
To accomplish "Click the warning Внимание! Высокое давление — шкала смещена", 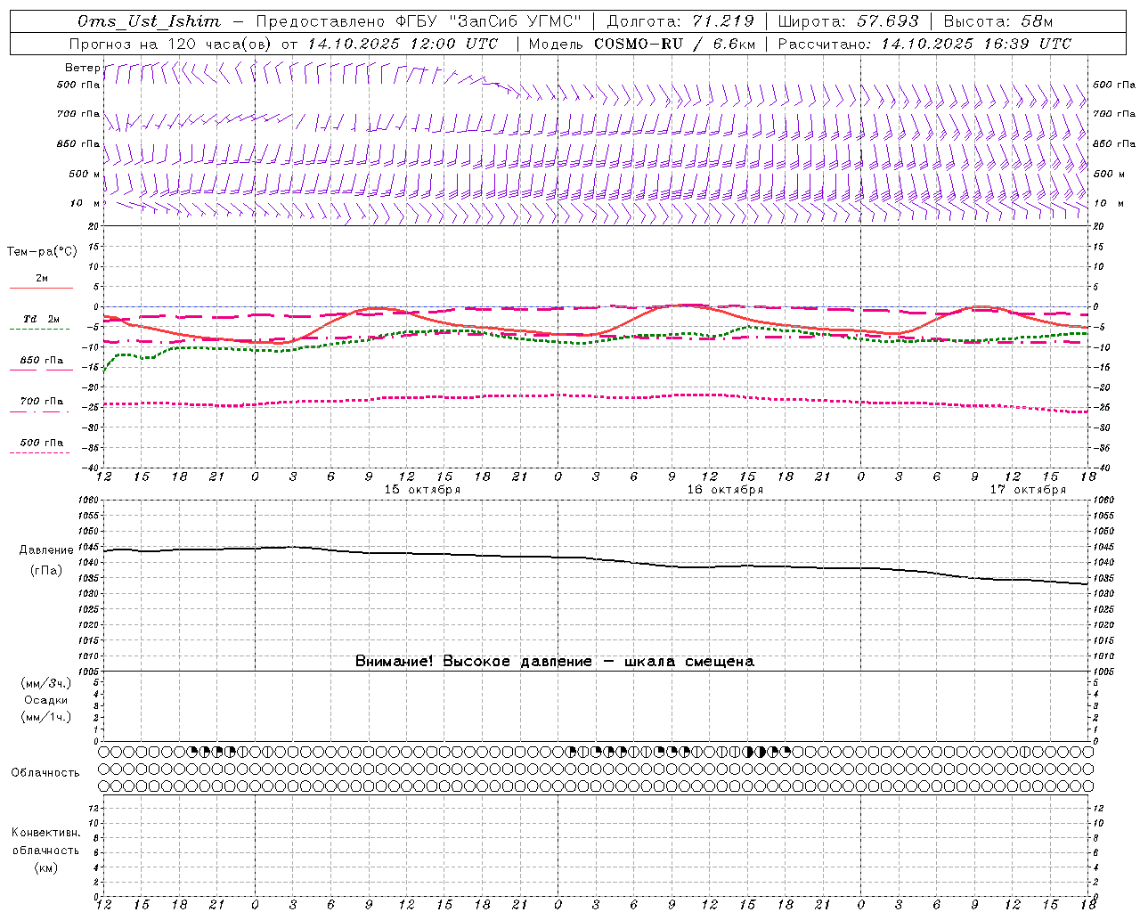I will click(555, 662).
